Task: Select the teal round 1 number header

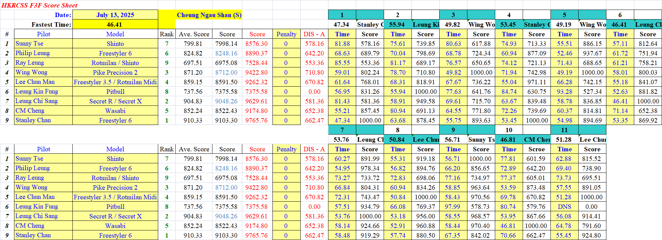Action: coord(342,15)
